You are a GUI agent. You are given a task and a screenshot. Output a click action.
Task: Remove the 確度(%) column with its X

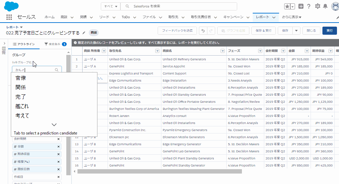(x=59, y=162)
